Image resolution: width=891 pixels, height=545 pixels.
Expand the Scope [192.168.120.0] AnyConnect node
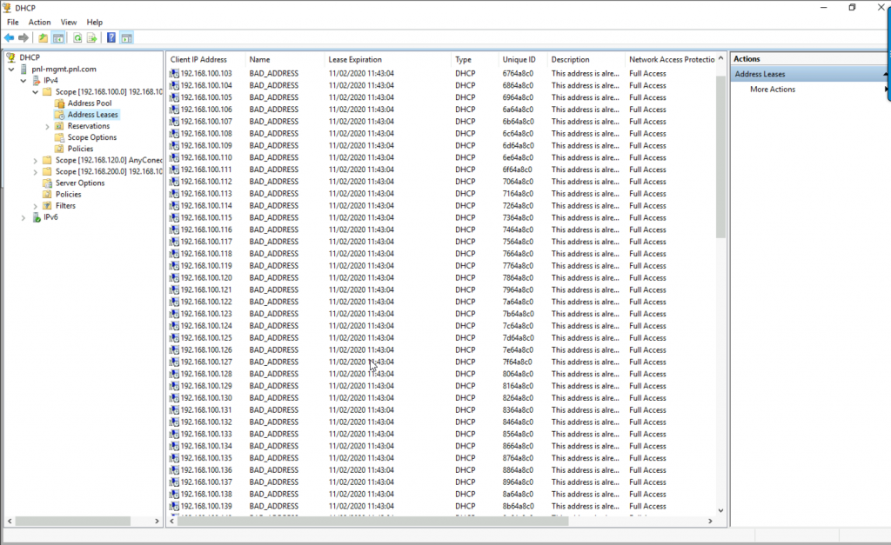tap(36, 160)
